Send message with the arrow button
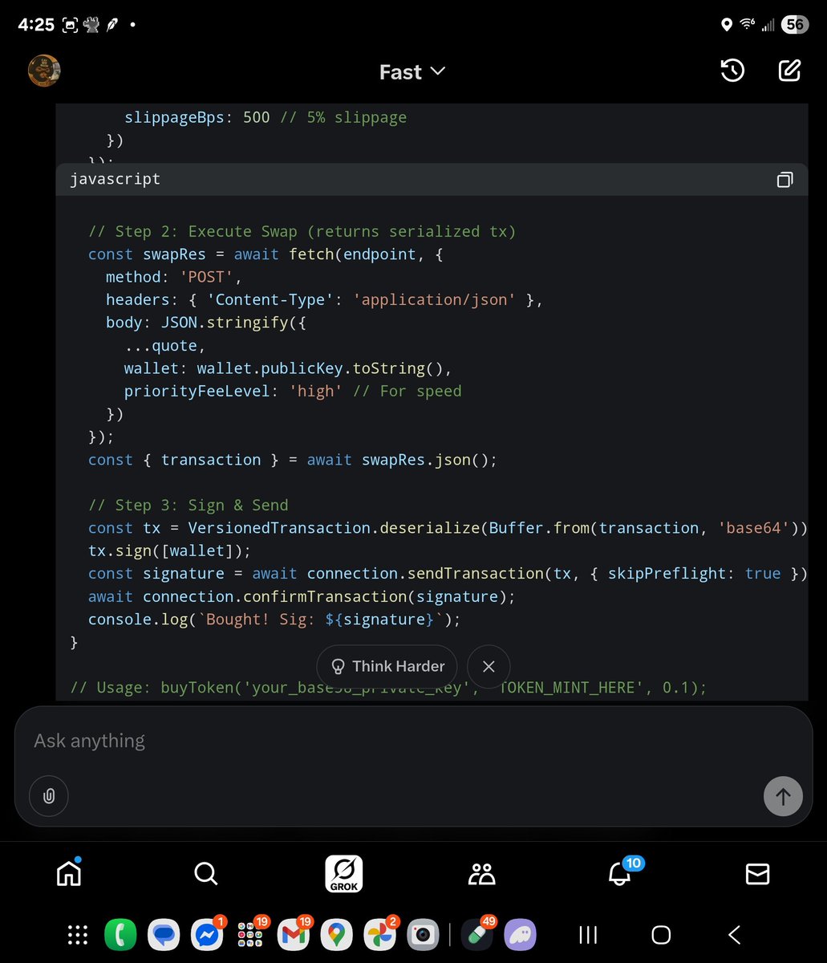This screenshot has height=963, width=827. point(783,796)
